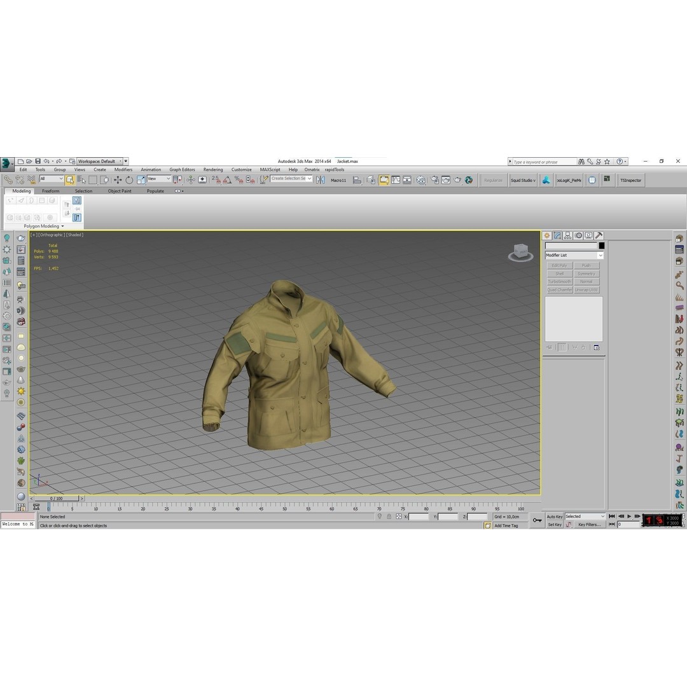Viewport: 687px width, 687px height.
Task: Toggle the 2.5D Snaps icon
Action: pyautogui.click(x=216, y=179)
